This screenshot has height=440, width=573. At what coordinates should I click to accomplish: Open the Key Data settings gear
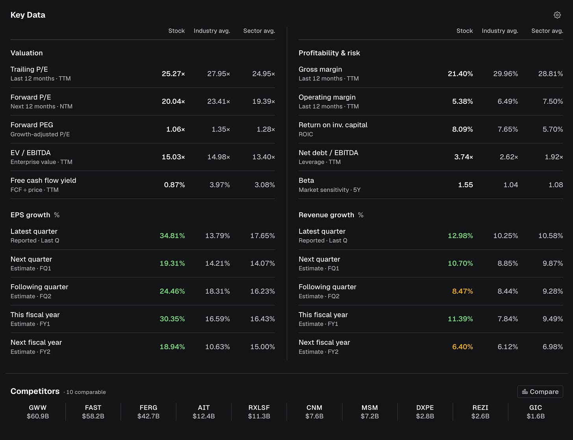(557, 15)
